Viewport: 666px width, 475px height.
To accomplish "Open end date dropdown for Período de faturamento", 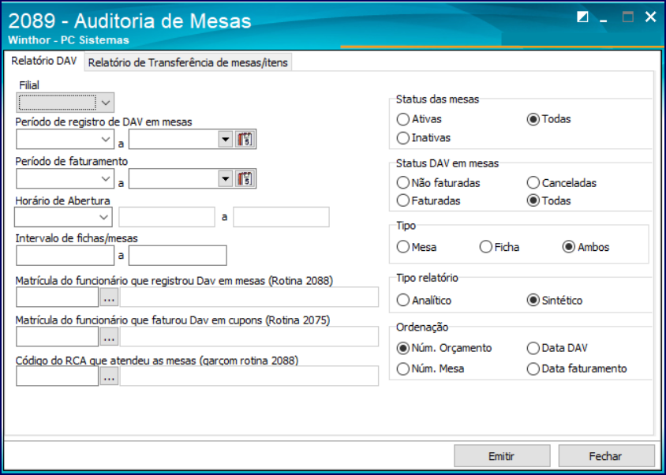I will (x=226, y=178).
